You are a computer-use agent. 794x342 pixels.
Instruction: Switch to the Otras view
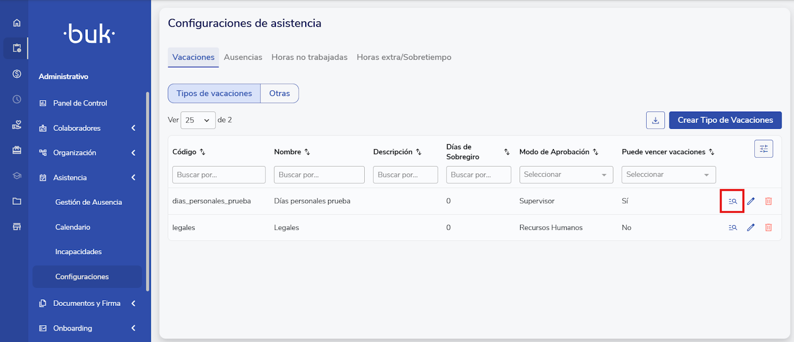279,93
